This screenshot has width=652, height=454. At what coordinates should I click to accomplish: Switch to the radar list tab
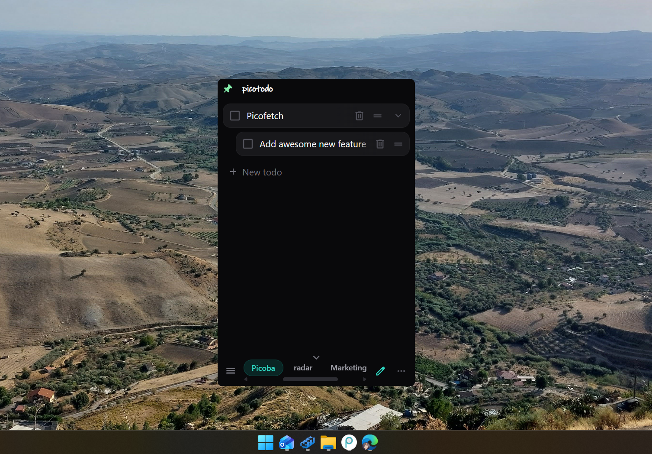[303, 368]
